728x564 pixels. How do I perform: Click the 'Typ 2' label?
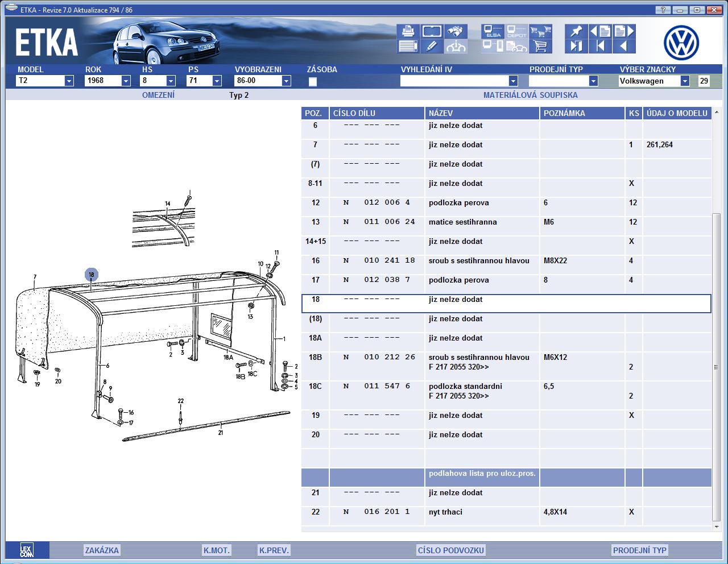[239, 95]
